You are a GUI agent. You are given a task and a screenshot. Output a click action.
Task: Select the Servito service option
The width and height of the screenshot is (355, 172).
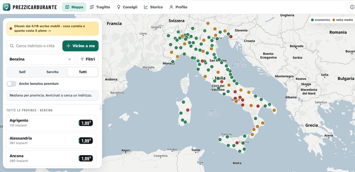[x=52, y=72]
